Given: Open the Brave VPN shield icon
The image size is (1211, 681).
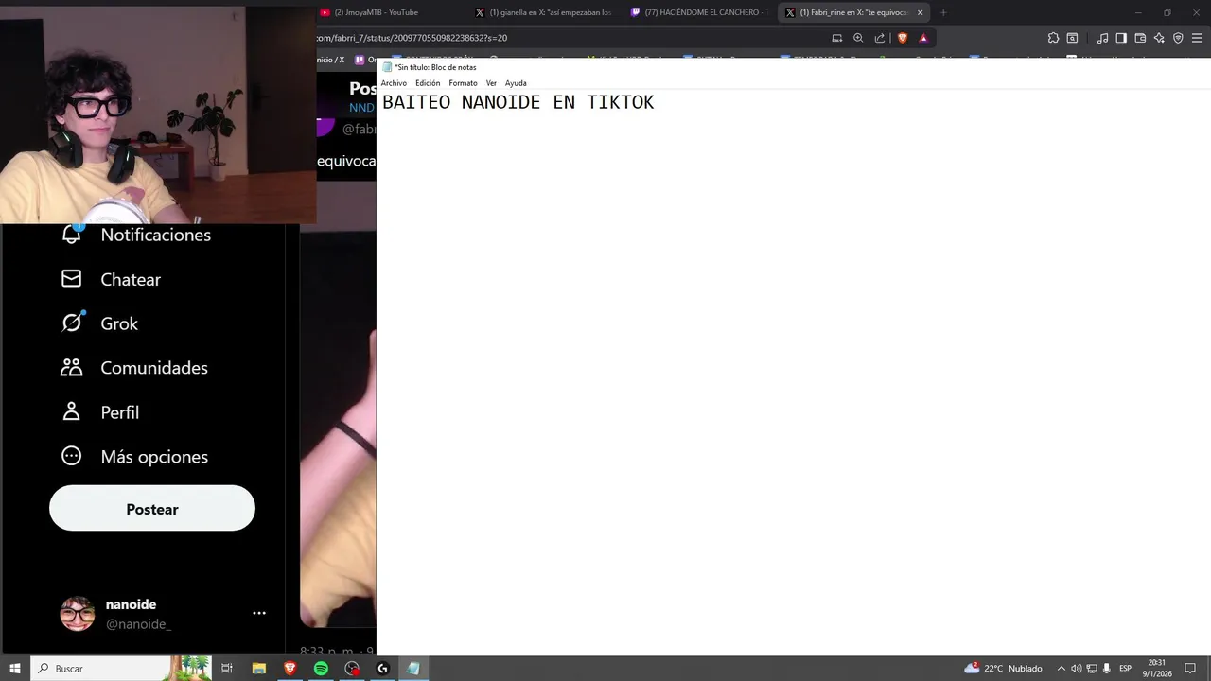Looking at the screenshot, I should coord(1178,38).
